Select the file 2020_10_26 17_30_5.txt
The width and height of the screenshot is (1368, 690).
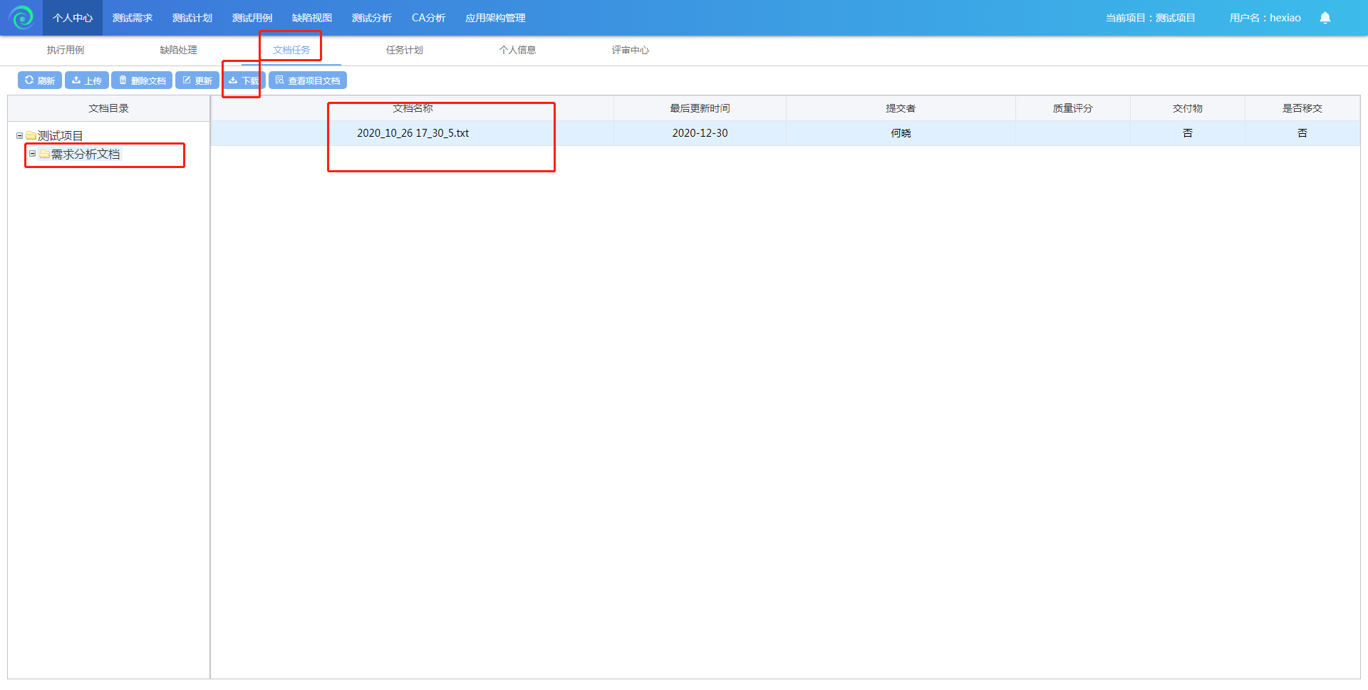tap(413, 133)
